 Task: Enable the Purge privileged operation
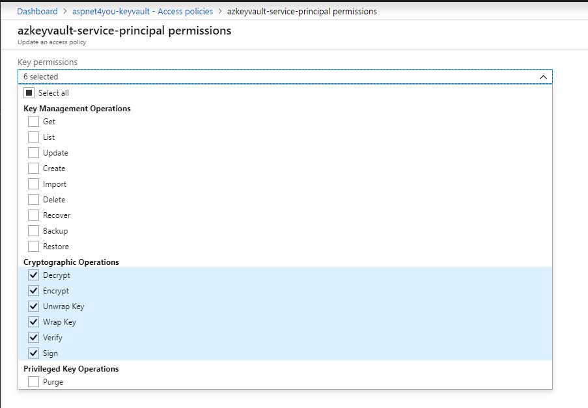coord(34,382)
